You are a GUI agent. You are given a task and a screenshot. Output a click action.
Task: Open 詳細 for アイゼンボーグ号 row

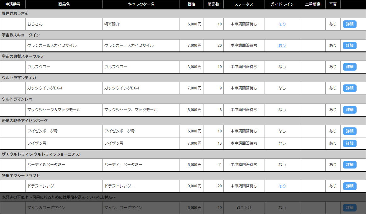(x=349, y=131)
